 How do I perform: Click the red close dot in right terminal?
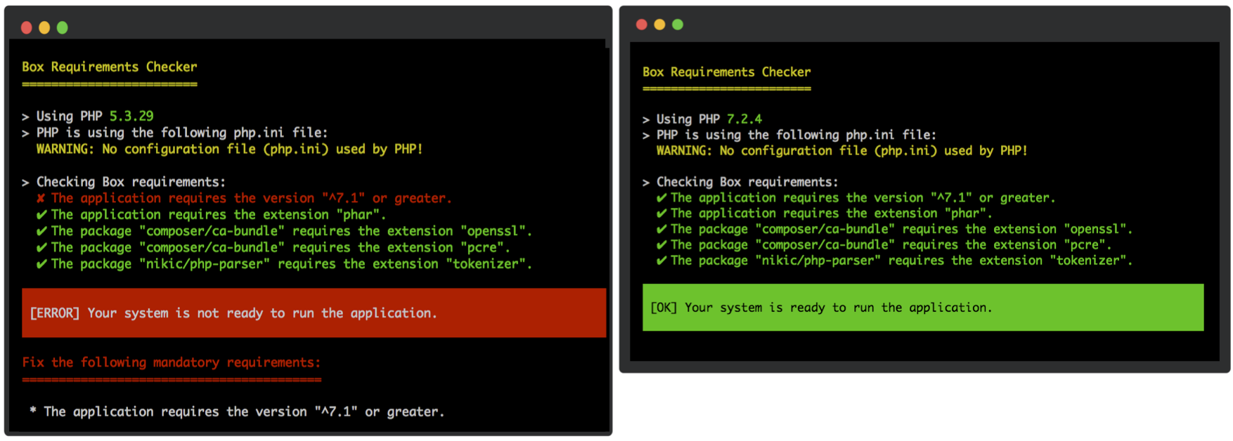(x=641, y=25)
